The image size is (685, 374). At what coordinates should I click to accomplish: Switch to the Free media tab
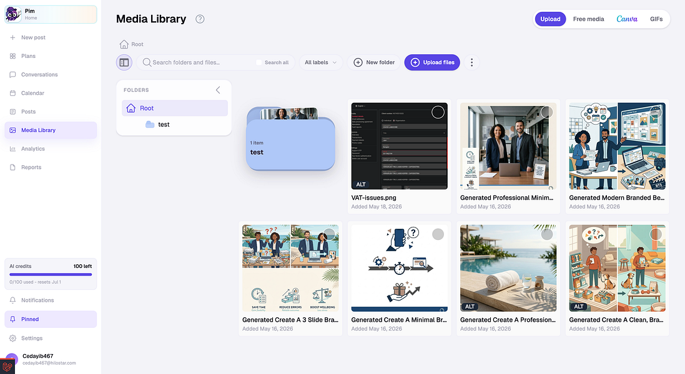[x=588, y=19]
